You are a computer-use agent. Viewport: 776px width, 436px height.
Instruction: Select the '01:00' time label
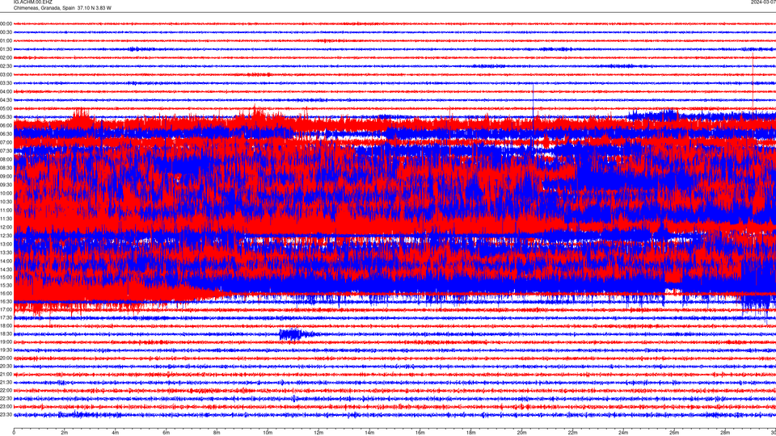[6, 40]
